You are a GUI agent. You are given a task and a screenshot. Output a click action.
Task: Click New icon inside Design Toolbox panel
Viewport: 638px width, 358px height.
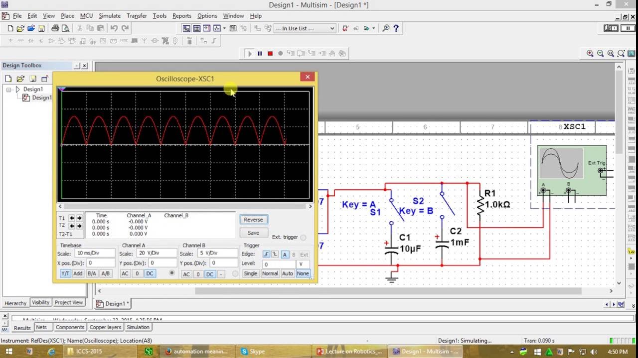[x=8, y=79]
